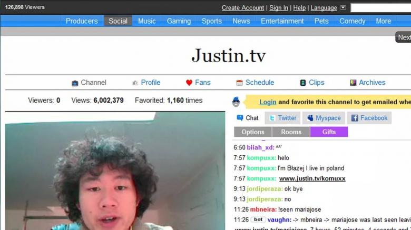
Task: Click username vaughn in chat
Action: 279,220
